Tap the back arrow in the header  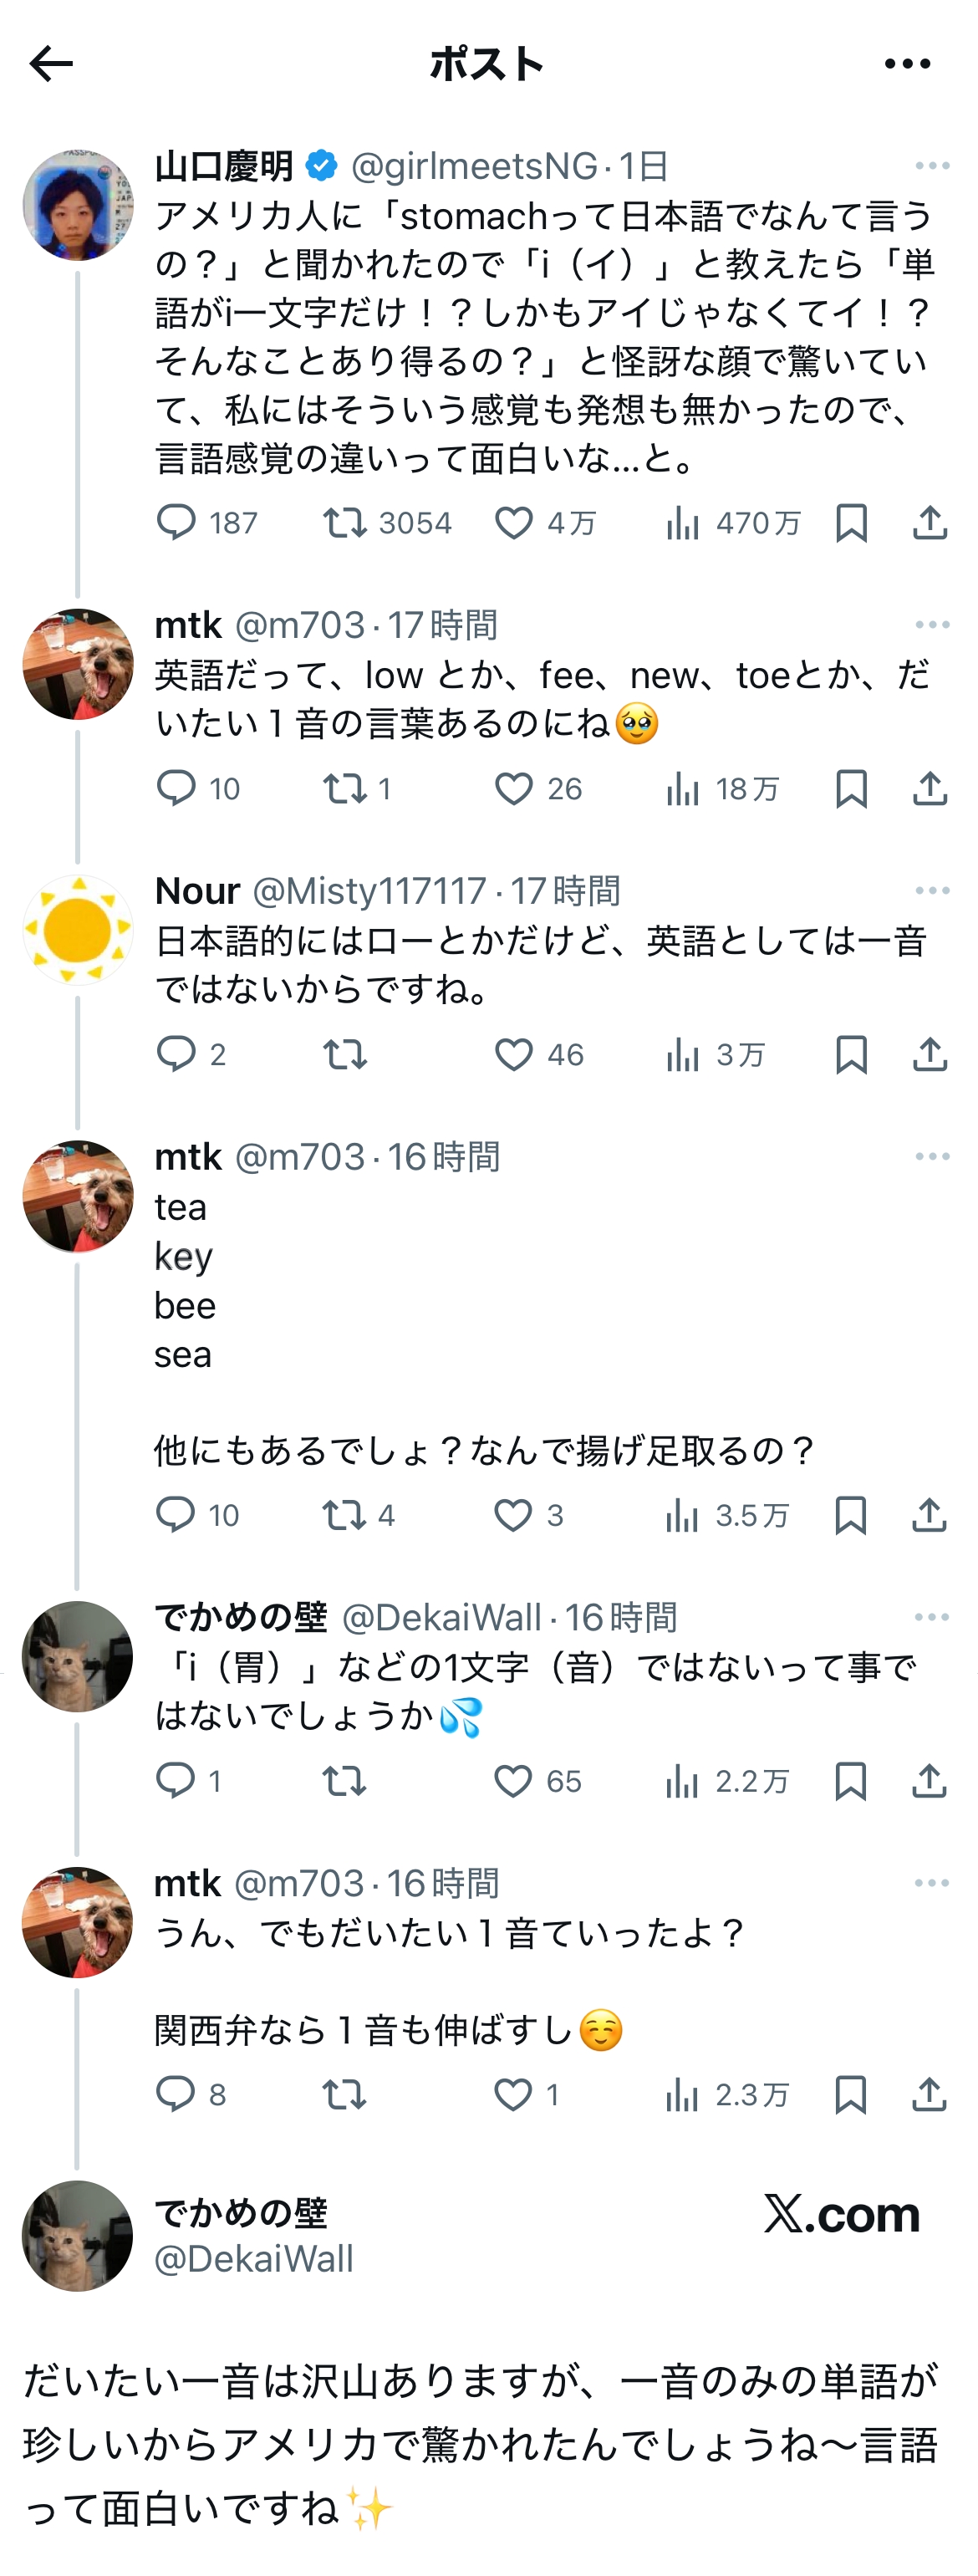(x=51, y=64)
